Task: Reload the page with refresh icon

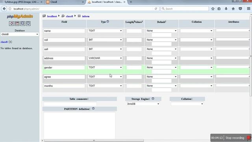Action: [156, 9]
